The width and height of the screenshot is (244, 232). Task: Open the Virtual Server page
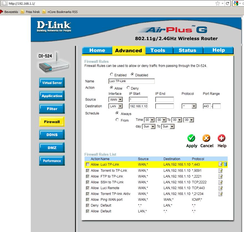pyautogui.click(x=52, y=83)
